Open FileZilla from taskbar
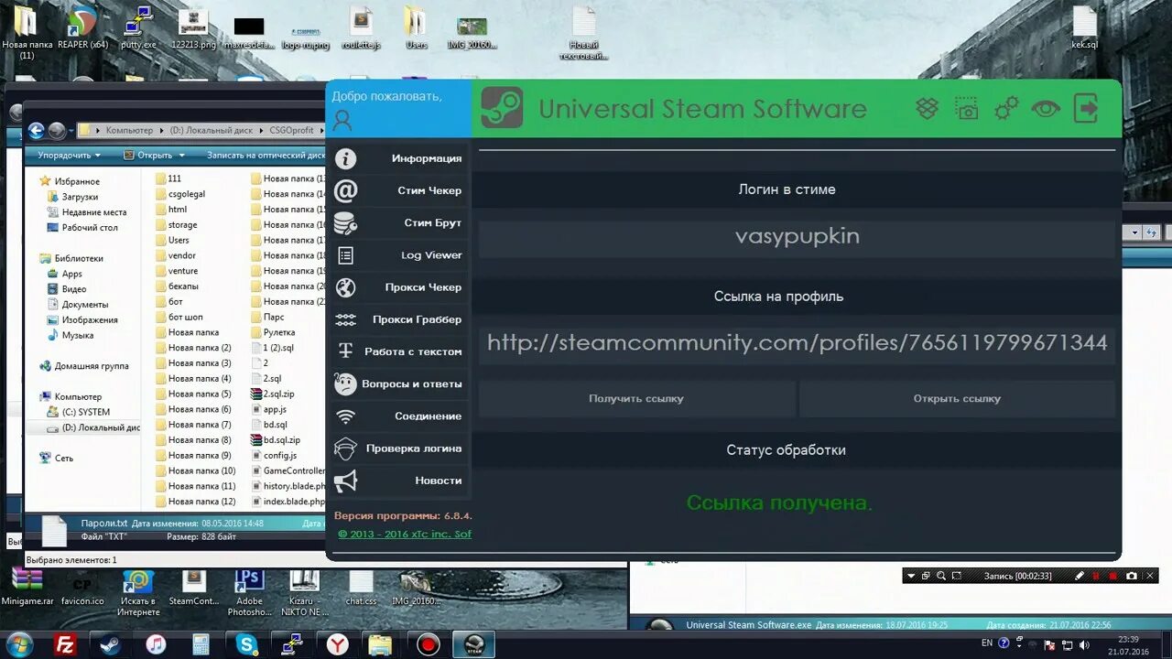Viewport: 1172px width, 659px height. pyautogui.click(x=64, y=644)
